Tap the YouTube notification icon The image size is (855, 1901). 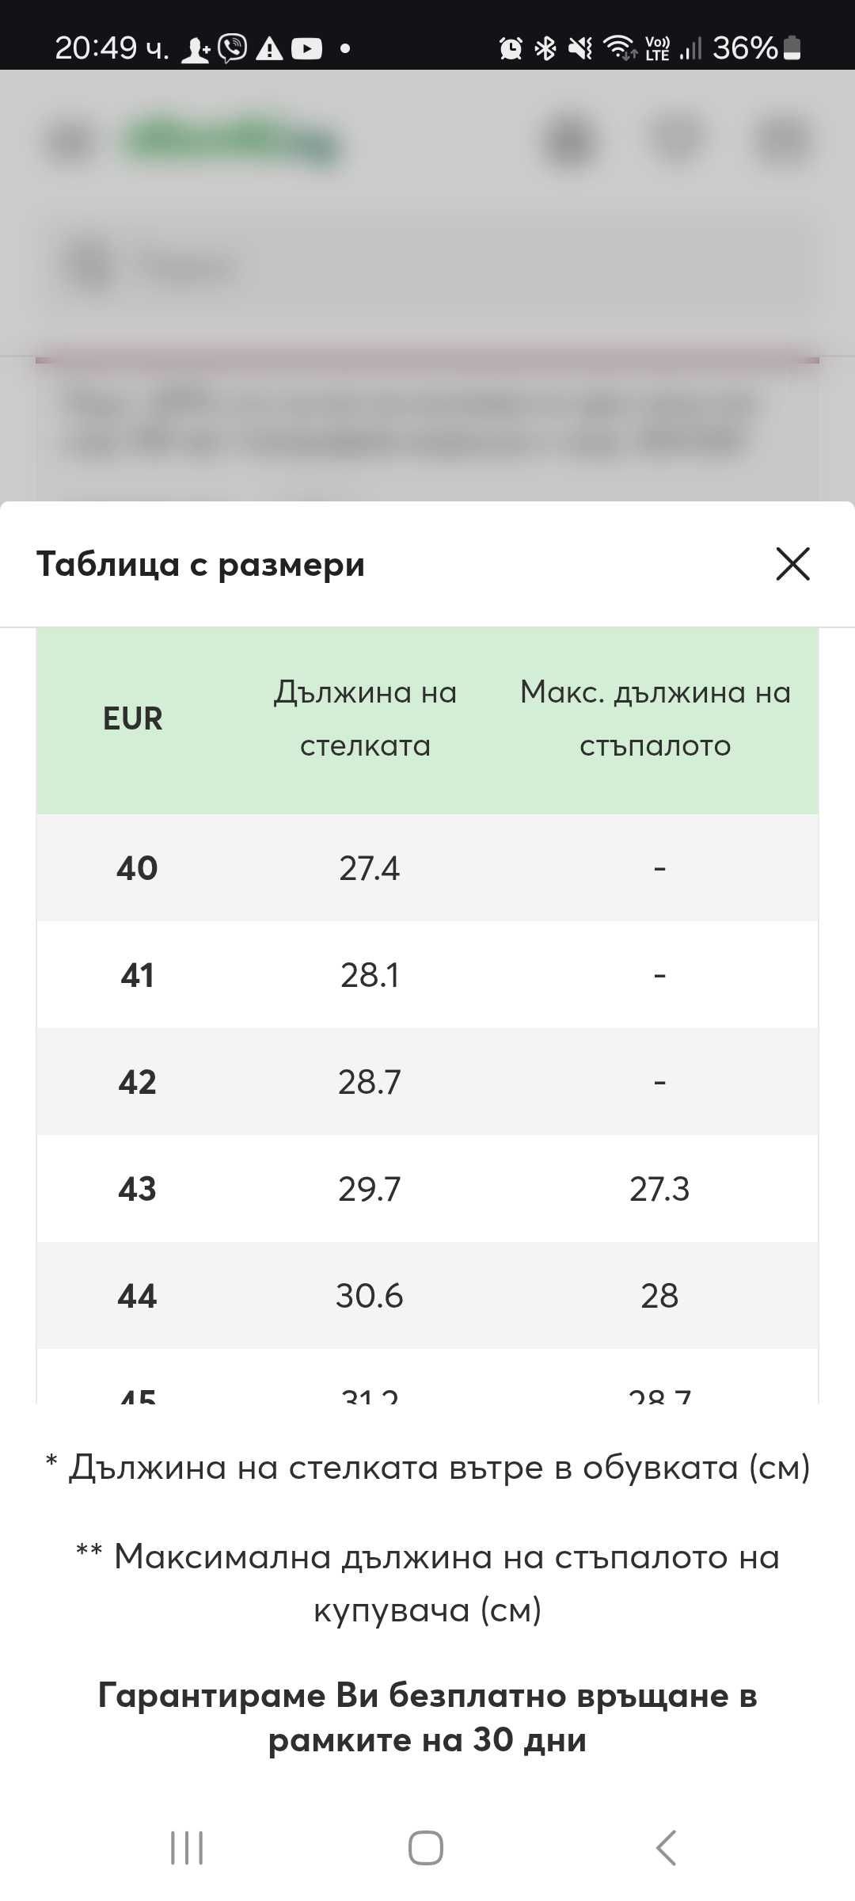click(306, 49)
